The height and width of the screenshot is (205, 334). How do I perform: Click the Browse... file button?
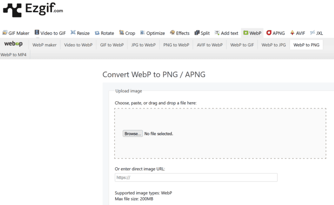click(133, 133)
